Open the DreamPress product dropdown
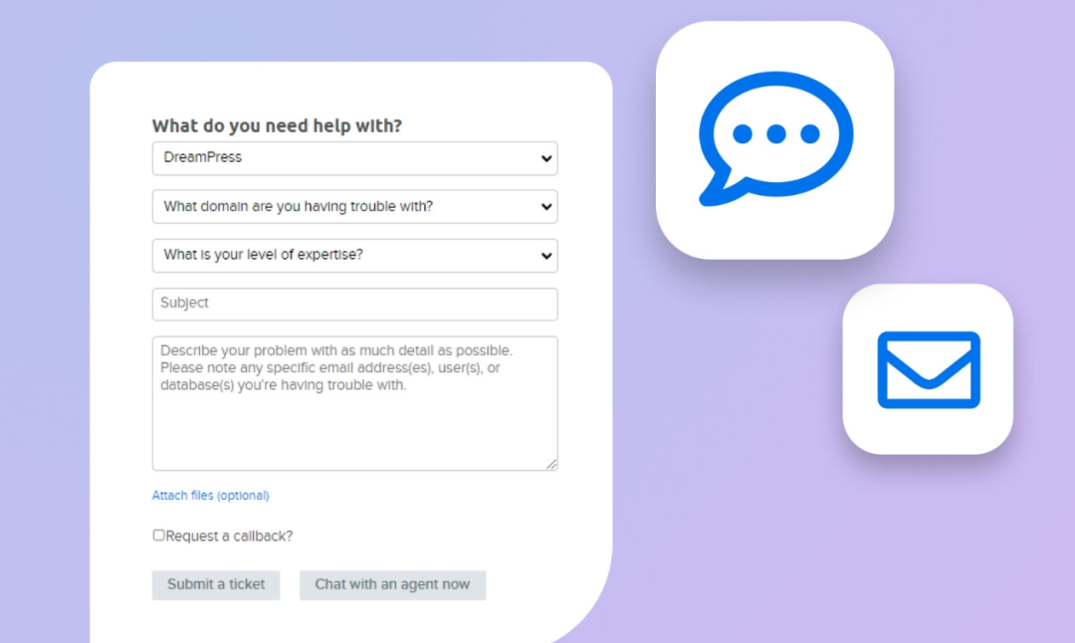Image resolution: width=1075 pixels, height=643 pixels. tap(354, 158)
